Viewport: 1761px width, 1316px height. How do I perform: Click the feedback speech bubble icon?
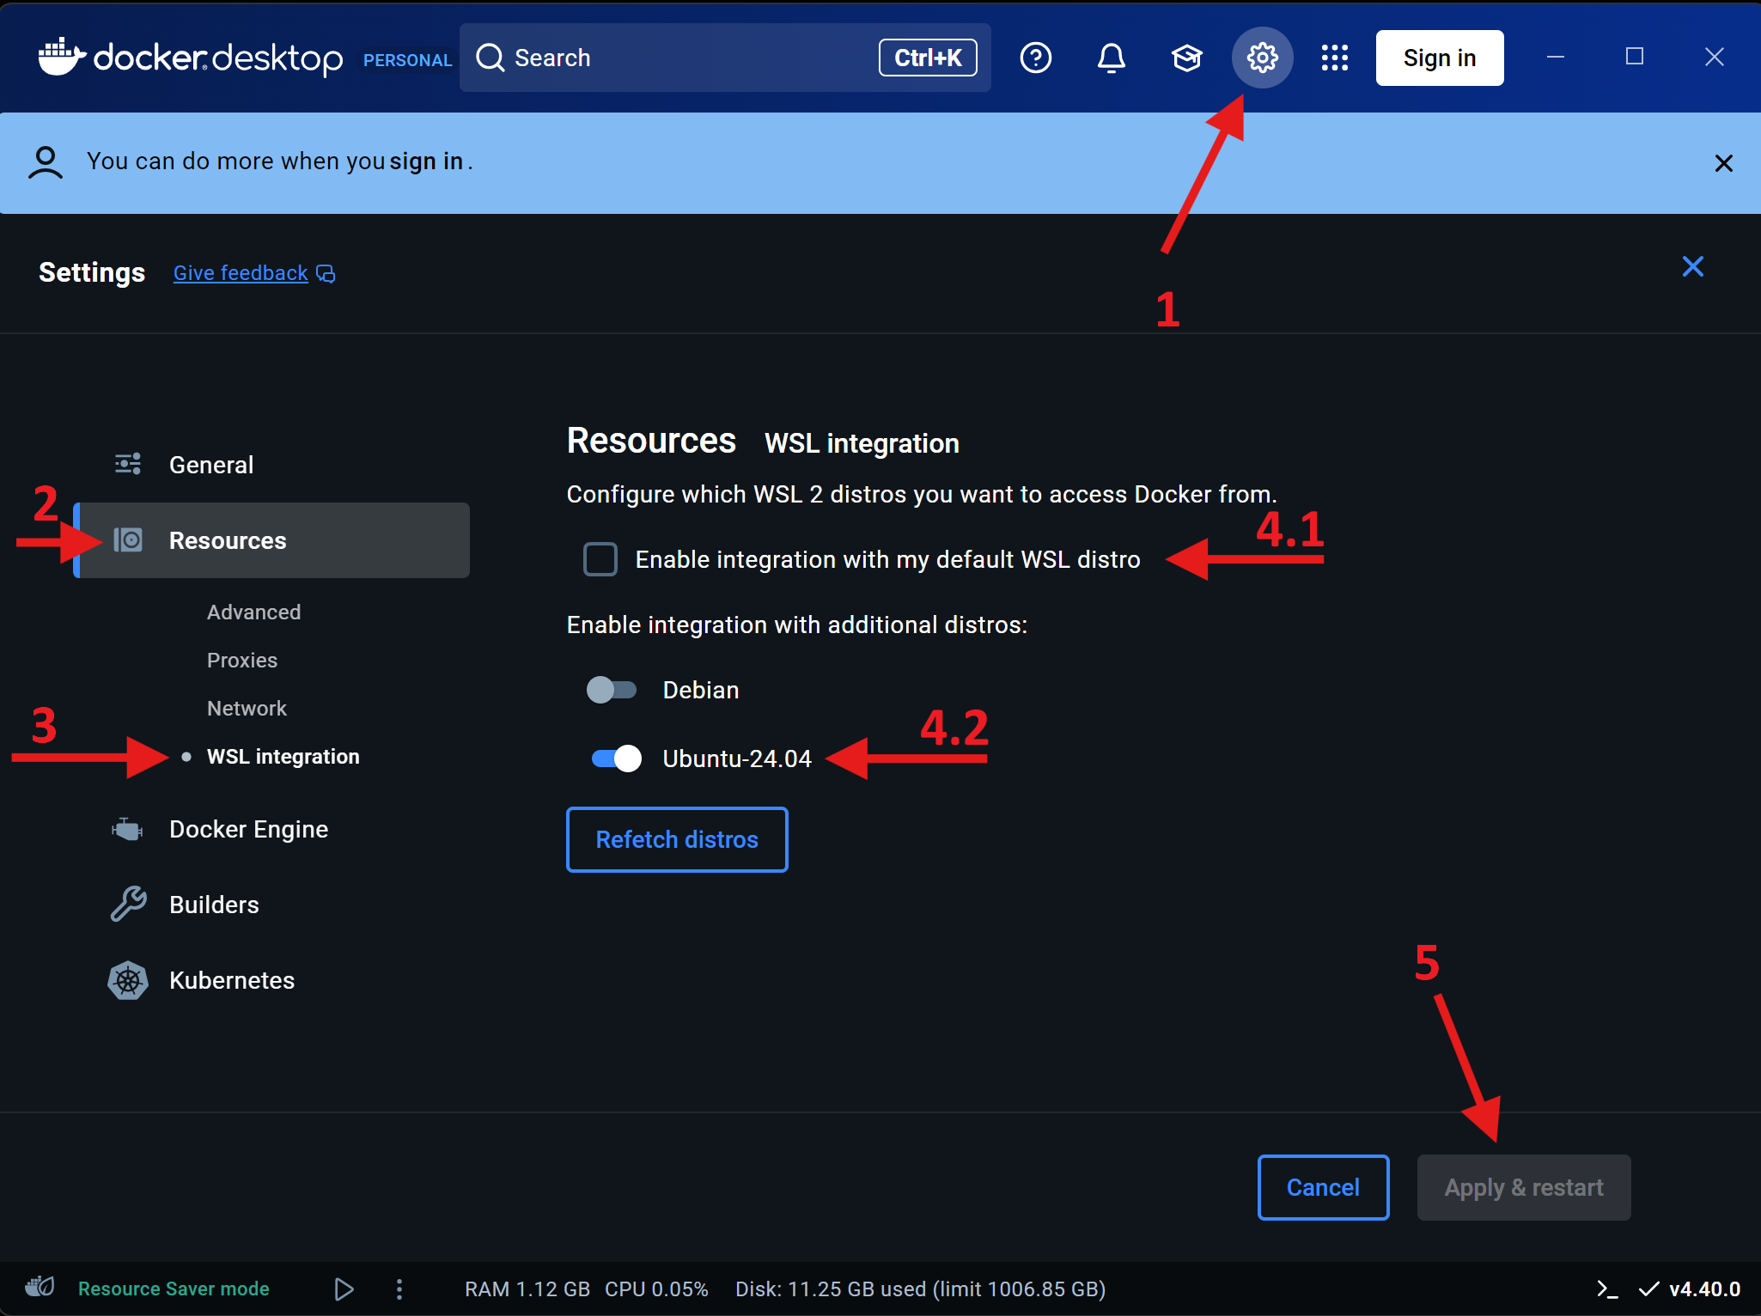point(326,273)
